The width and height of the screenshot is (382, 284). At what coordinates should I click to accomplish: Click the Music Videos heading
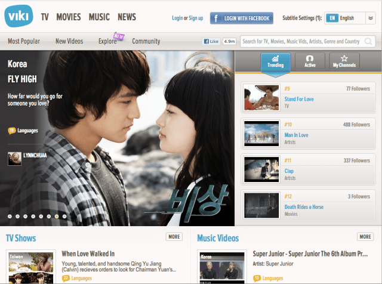coord(218,238)
